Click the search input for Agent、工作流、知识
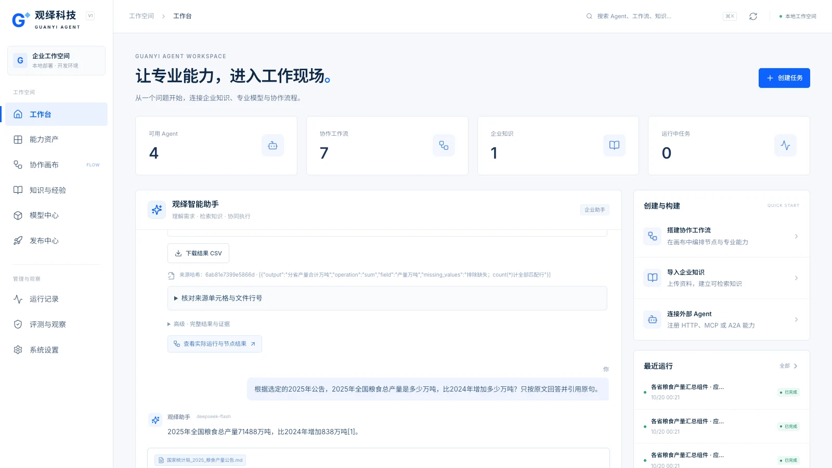 [661, 16]
